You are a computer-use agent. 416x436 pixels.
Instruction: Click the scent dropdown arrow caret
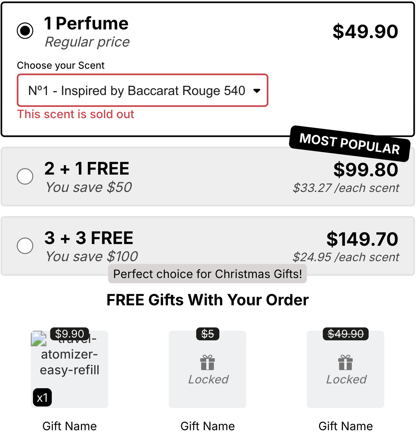pyautogui.click(x=257, y=91)
